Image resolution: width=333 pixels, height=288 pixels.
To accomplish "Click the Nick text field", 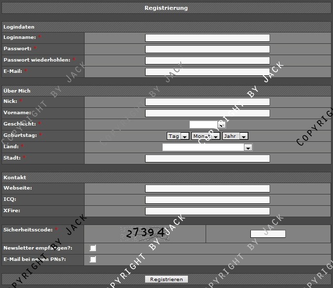I will click(x=207, y=102).
